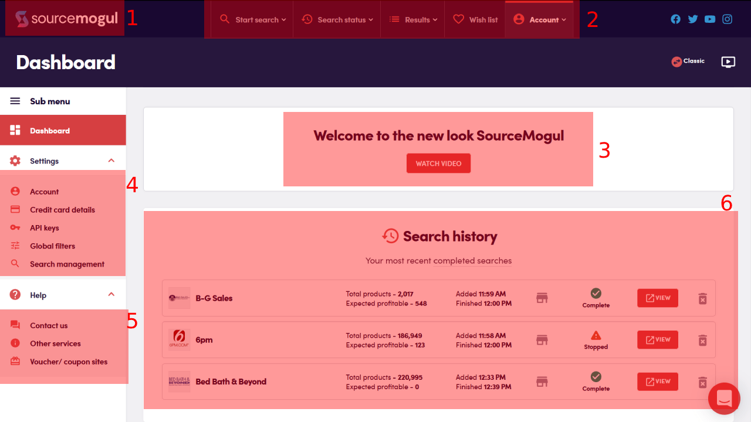
Task: Click store icon in Bed Bath & Beyond row
Action: (x=542, y=382)
